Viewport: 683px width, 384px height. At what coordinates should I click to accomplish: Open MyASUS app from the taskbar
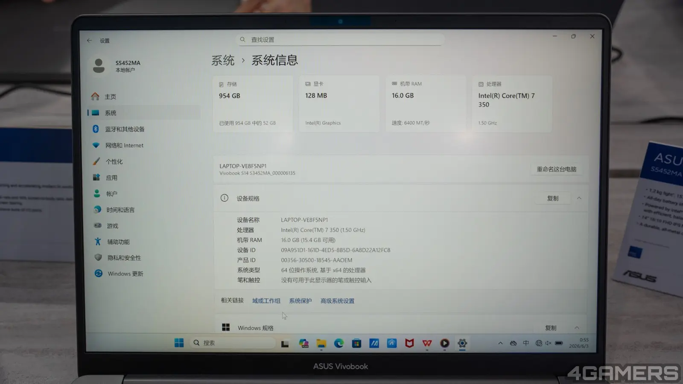pyautogui.click(x=374, y=343)
